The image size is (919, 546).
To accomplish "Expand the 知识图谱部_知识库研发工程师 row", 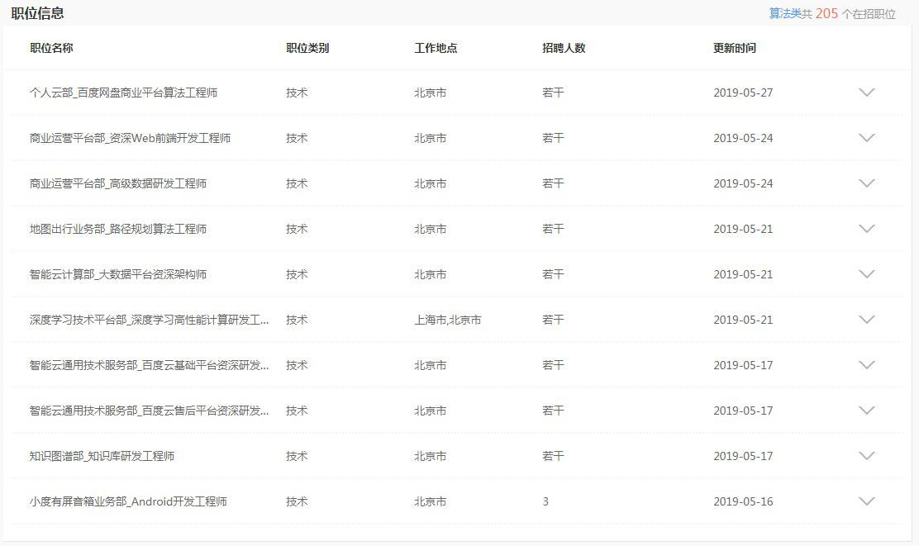I will tap(866, 455).
